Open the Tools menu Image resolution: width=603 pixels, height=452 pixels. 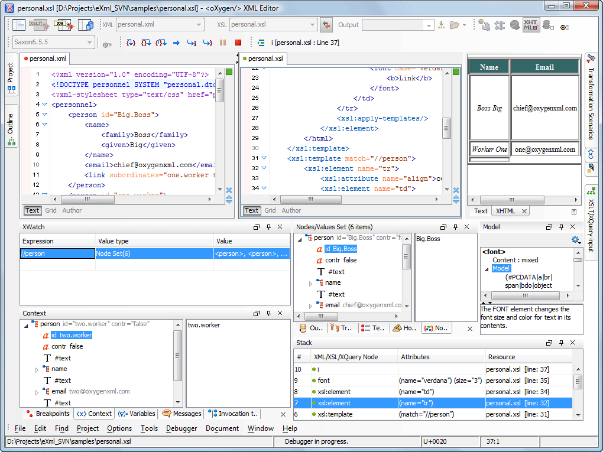point(149,428)
